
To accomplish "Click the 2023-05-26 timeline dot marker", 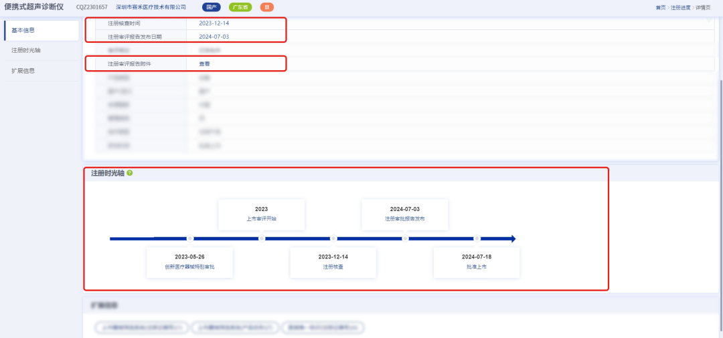I will (190, 238).
